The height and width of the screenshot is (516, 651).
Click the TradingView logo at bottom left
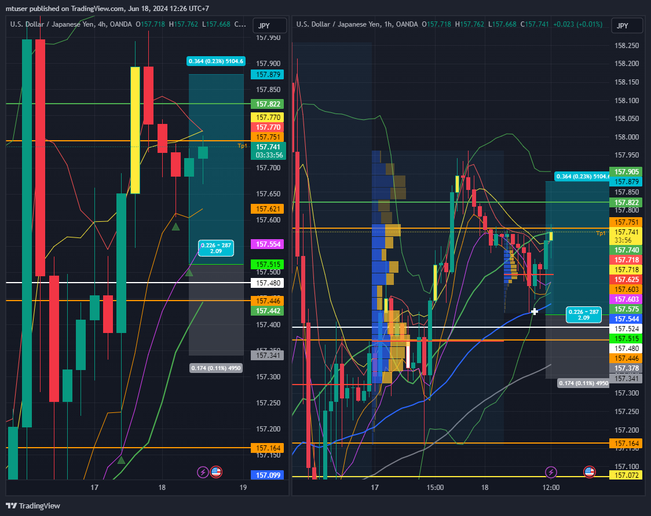tap(33, 506)
